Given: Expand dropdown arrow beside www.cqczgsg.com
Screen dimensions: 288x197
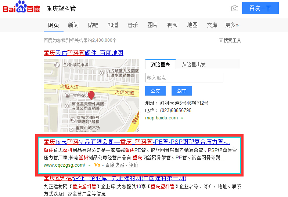Looking at the screenshot, I should [x=89, y=166].
